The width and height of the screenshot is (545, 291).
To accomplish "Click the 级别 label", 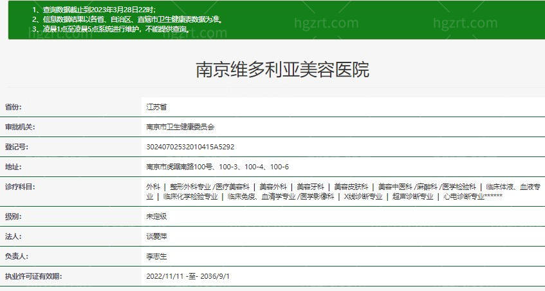I will (x=14, y=216).
